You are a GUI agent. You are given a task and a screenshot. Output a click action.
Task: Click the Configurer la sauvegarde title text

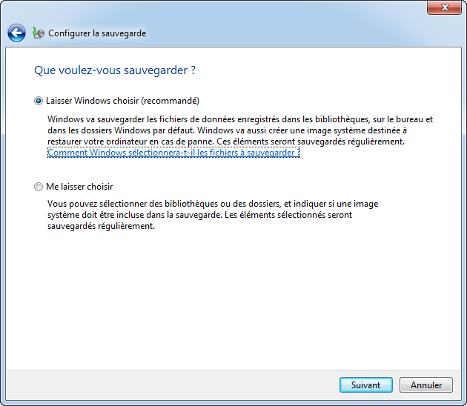pyautogui.click(x=97, y=33)
